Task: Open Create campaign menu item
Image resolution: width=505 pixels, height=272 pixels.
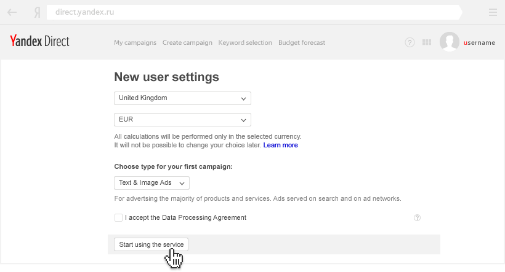Action: [x=187, y=43]
